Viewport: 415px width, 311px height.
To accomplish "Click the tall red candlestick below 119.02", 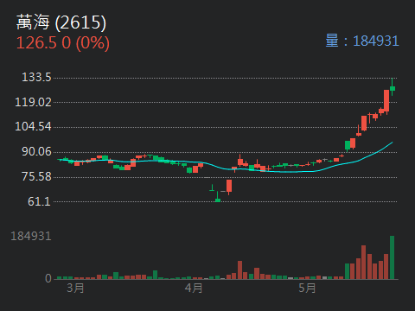I will pos(386,101).
